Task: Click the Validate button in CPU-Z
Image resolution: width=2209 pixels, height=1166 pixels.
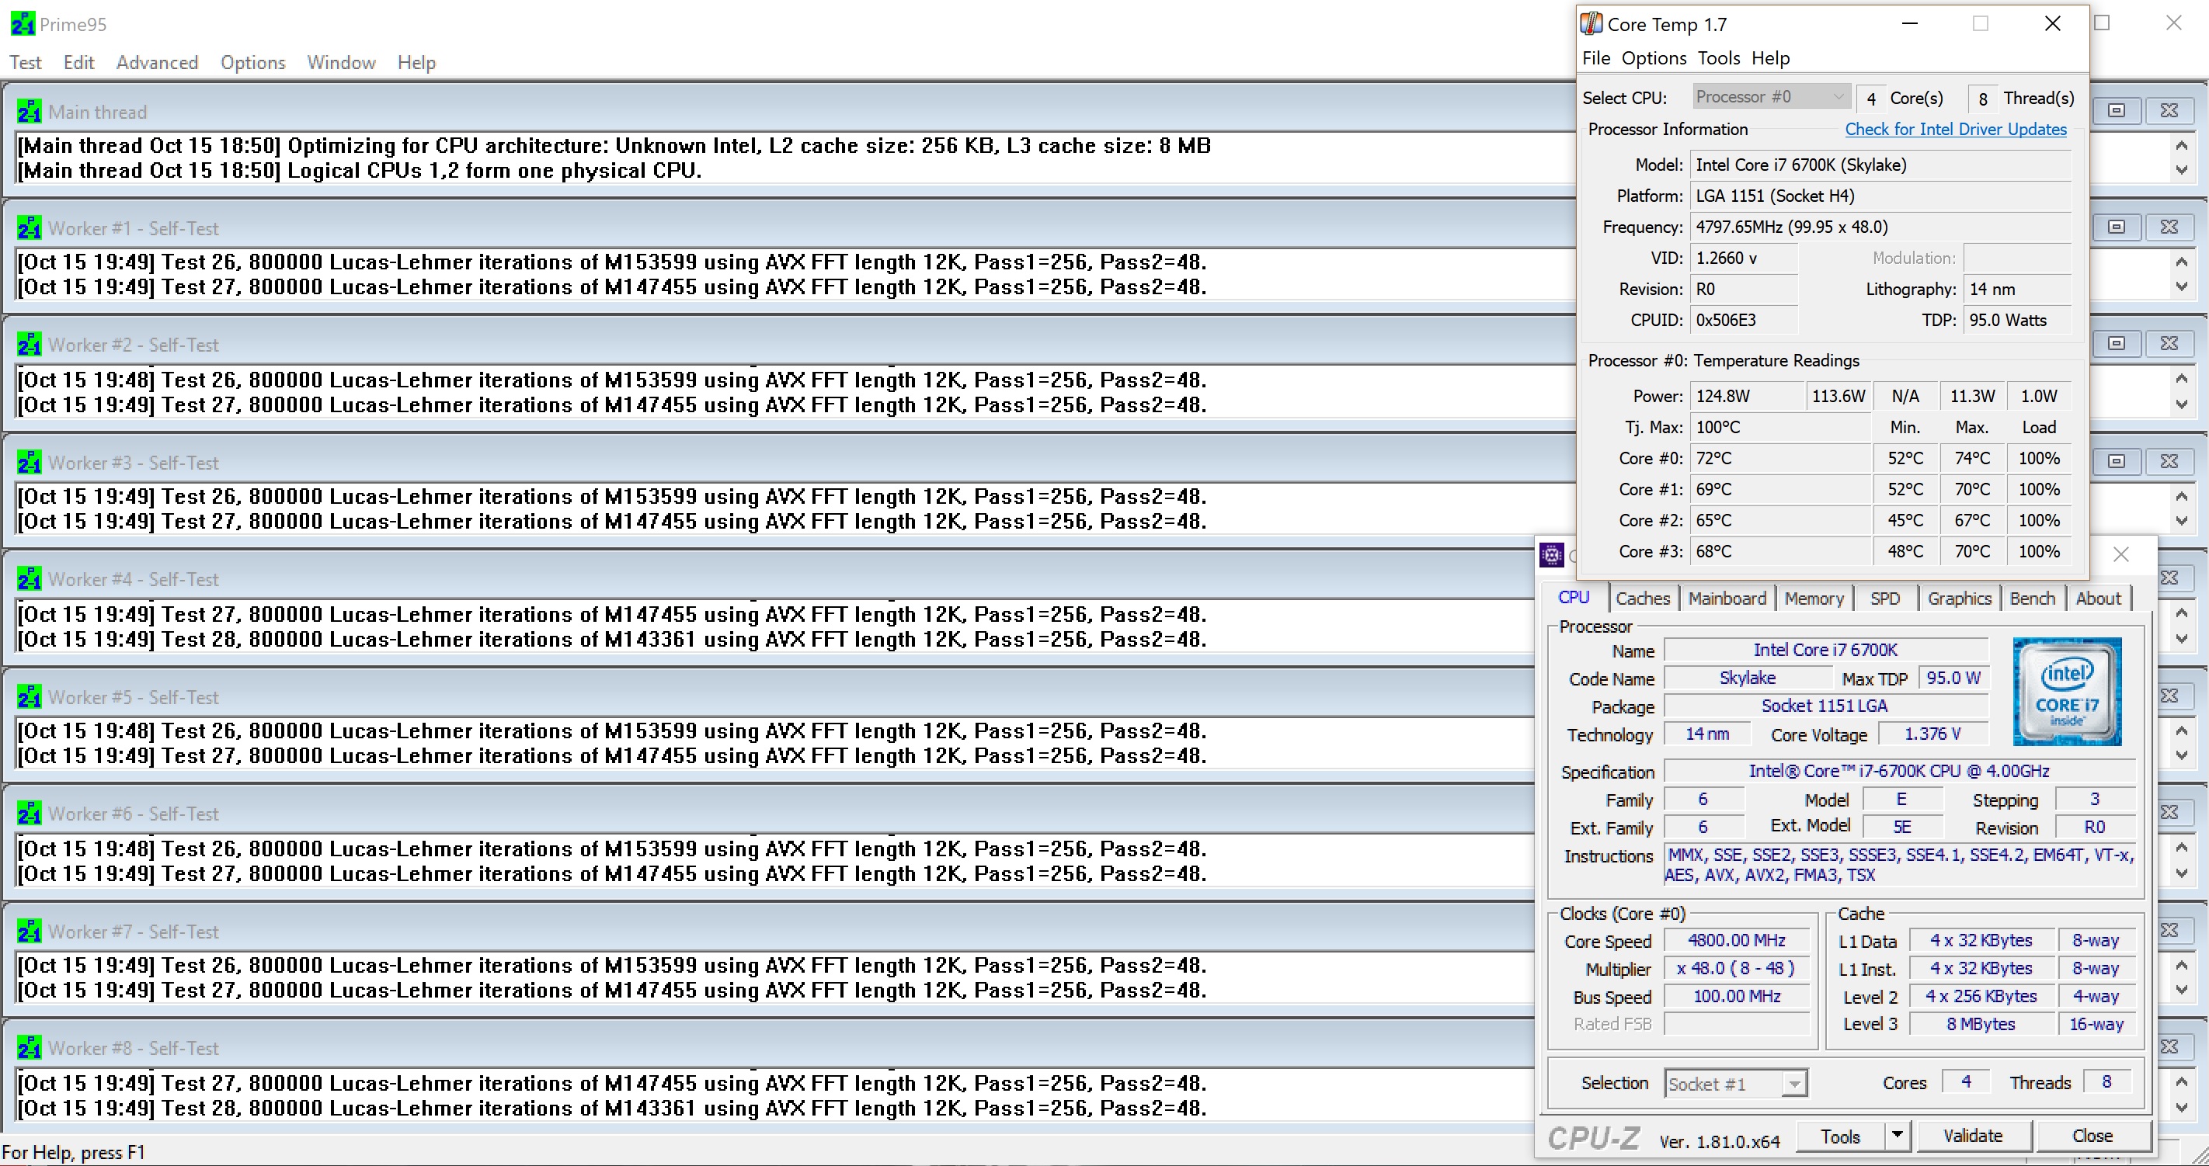Action: [1972, 1136]
